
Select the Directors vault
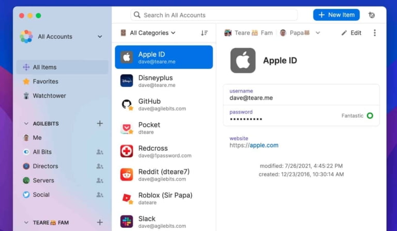[x=62, y=166]
